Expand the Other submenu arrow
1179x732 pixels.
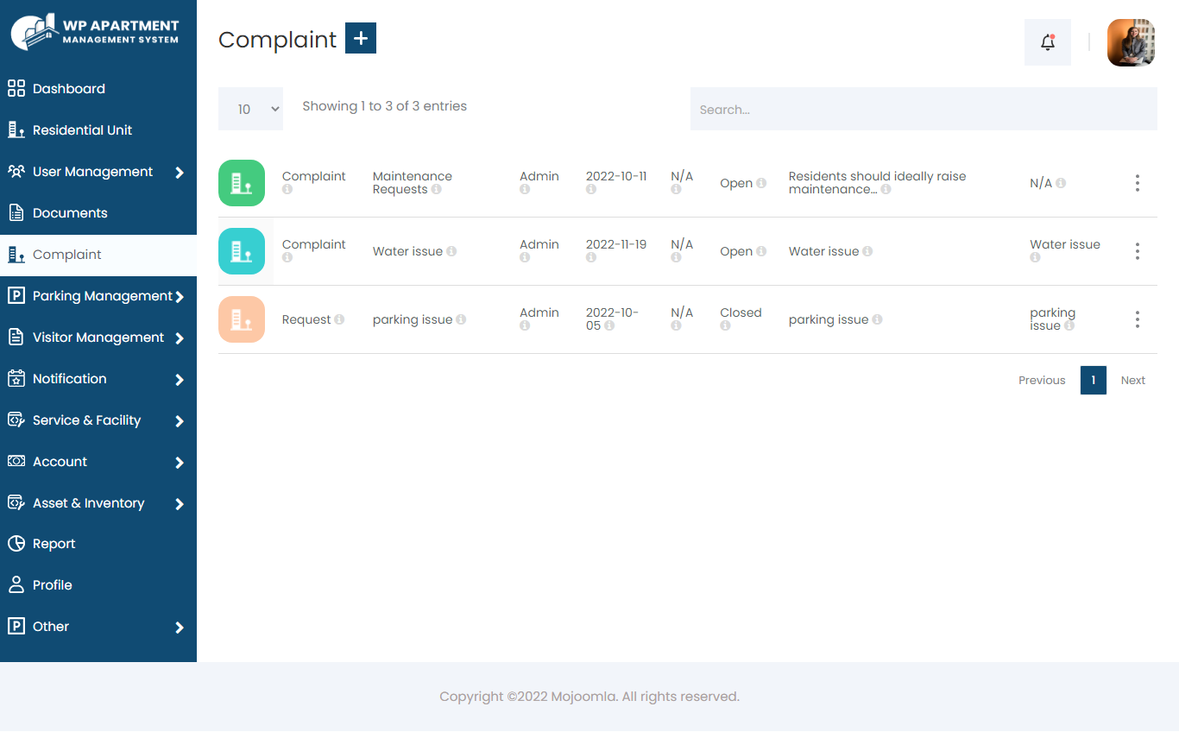180,628
